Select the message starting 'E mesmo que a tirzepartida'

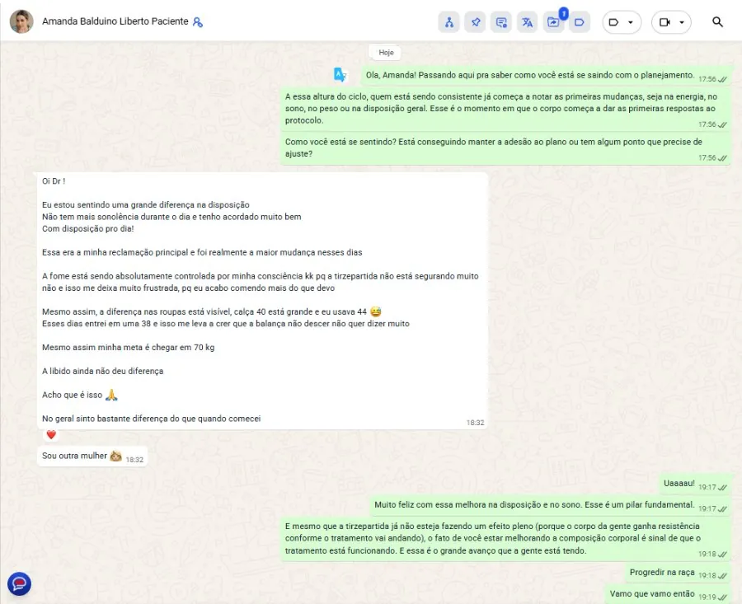(x=505, y=539)
